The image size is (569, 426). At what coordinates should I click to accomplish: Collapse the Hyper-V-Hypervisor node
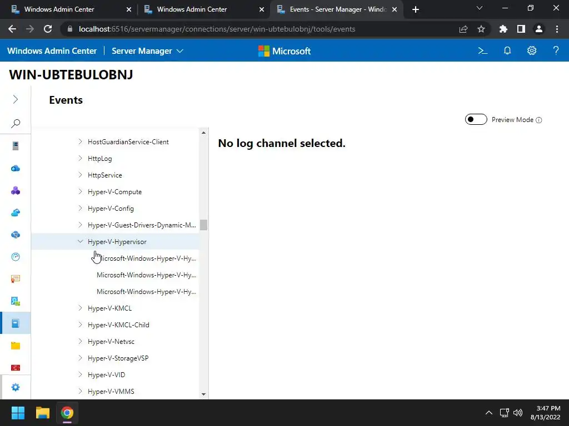tap(80, 241)
